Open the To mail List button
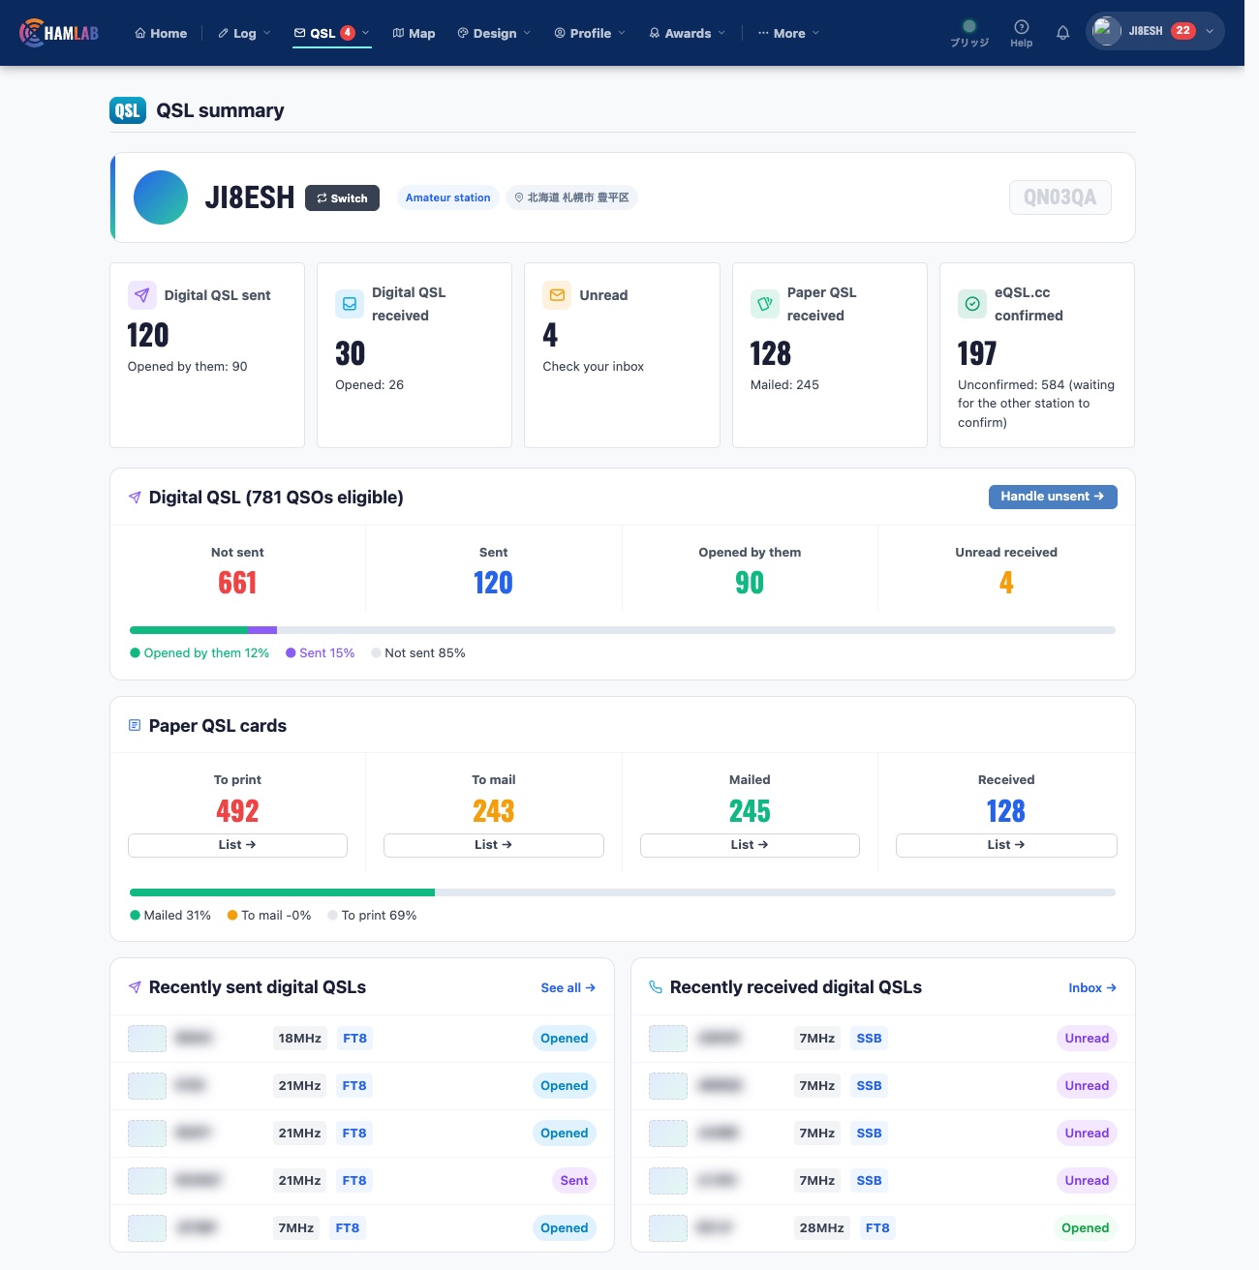Viewport: 1259px width, 1270px height. pyautogui.click(x=494, y=845)
